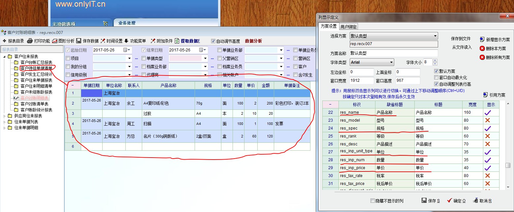Click the 方案名称 input field
This screenshot has height=212, width=514.
[394, 53]
